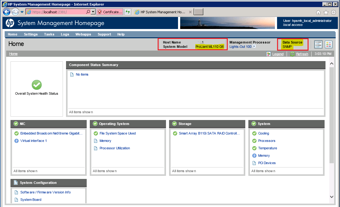Click the HP logo in header
The height and width of the screenshot is (207, 340).
coord(10,23)
